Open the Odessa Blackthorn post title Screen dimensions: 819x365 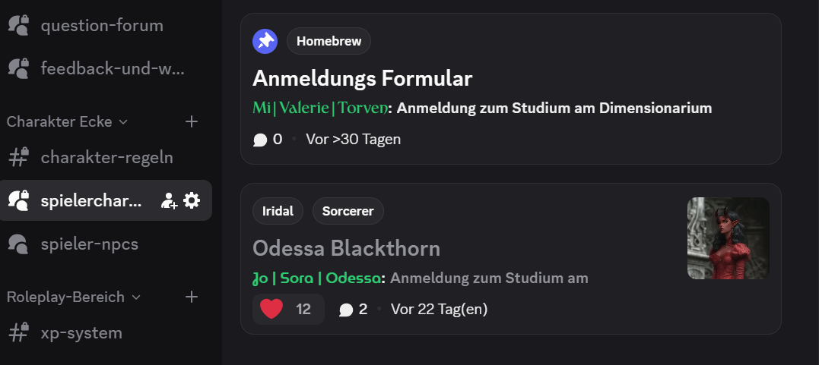(x=346, y=248)
